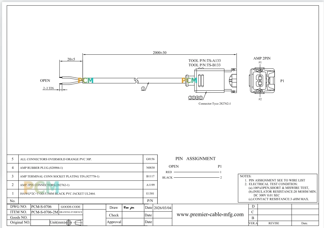Image resolution: width=324 pixels, height=228 pixels.
Task: Click the PCM watermark logo at cable left end
Action: coord(86,80)
